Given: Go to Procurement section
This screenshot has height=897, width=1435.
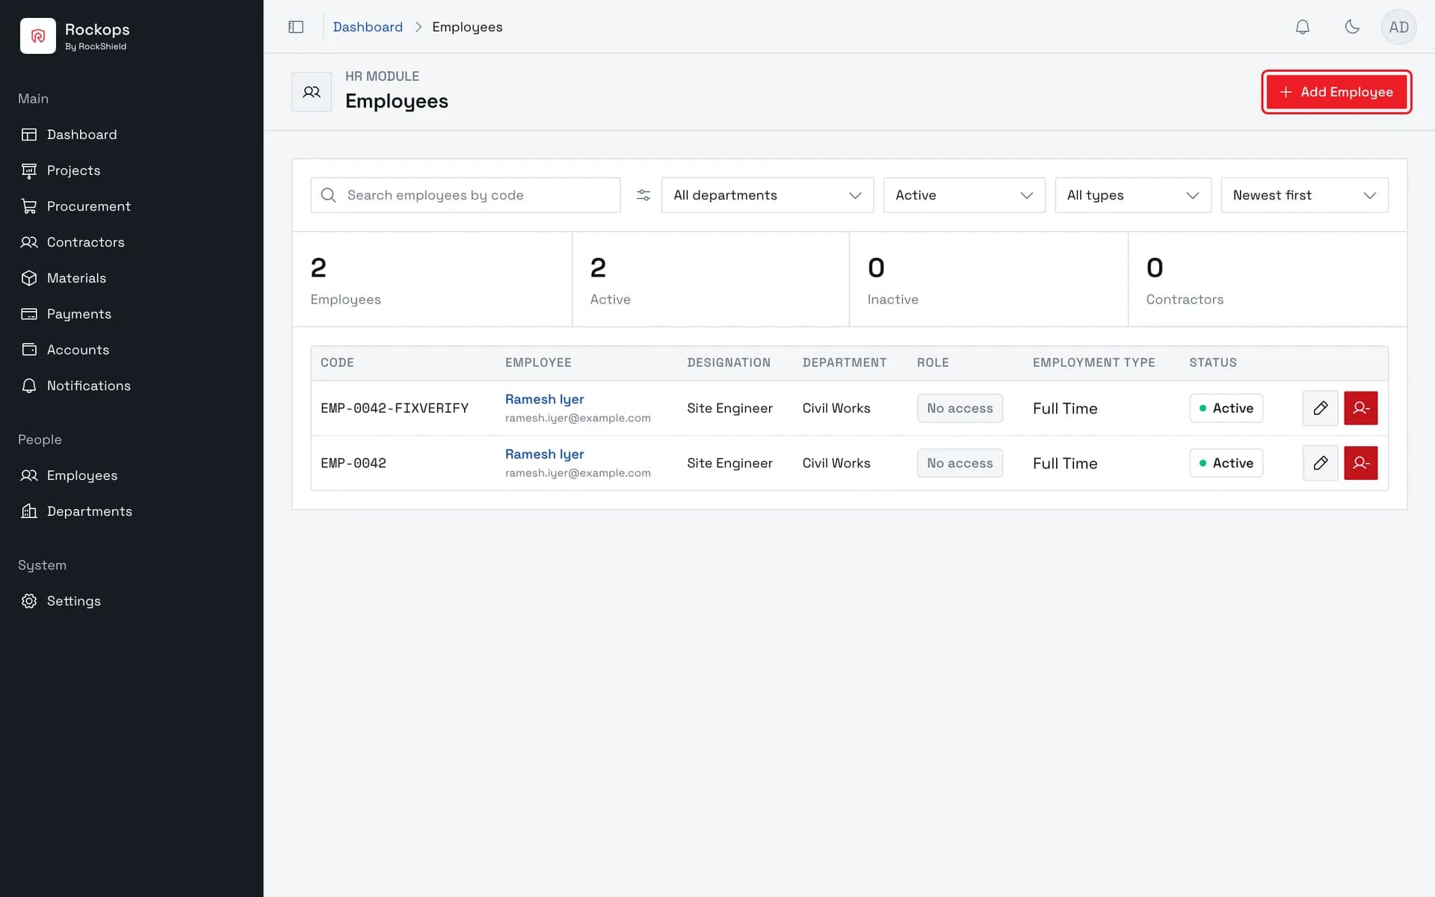Looking at the screenshot, I should tap(132, 206).
